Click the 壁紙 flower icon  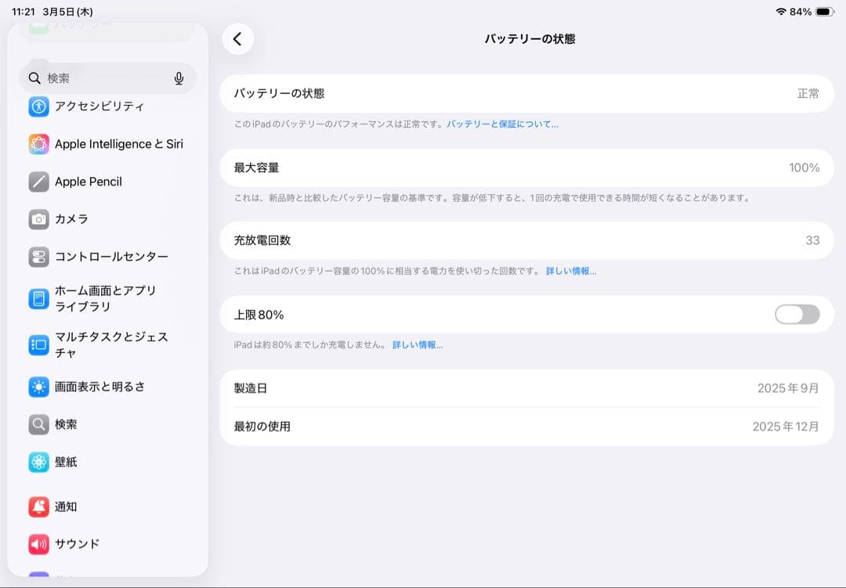(x=39, y=462)
